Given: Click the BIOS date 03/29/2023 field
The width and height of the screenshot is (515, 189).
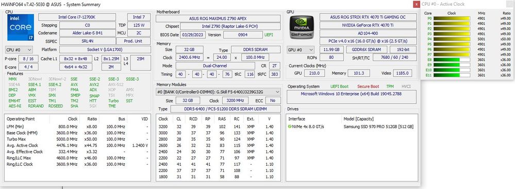Looking at the screenshot, I should coord(193,35).
